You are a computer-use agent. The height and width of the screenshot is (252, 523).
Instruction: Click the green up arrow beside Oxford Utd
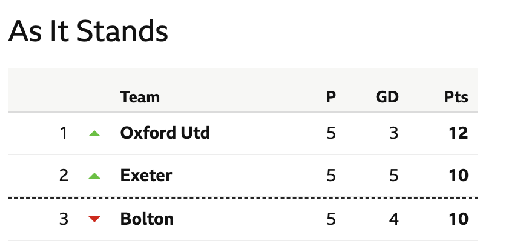[x=94, y=133]
